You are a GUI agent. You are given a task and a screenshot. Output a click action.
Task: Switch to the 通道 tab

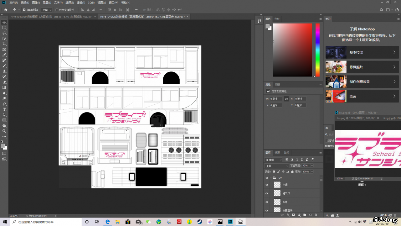277,153
